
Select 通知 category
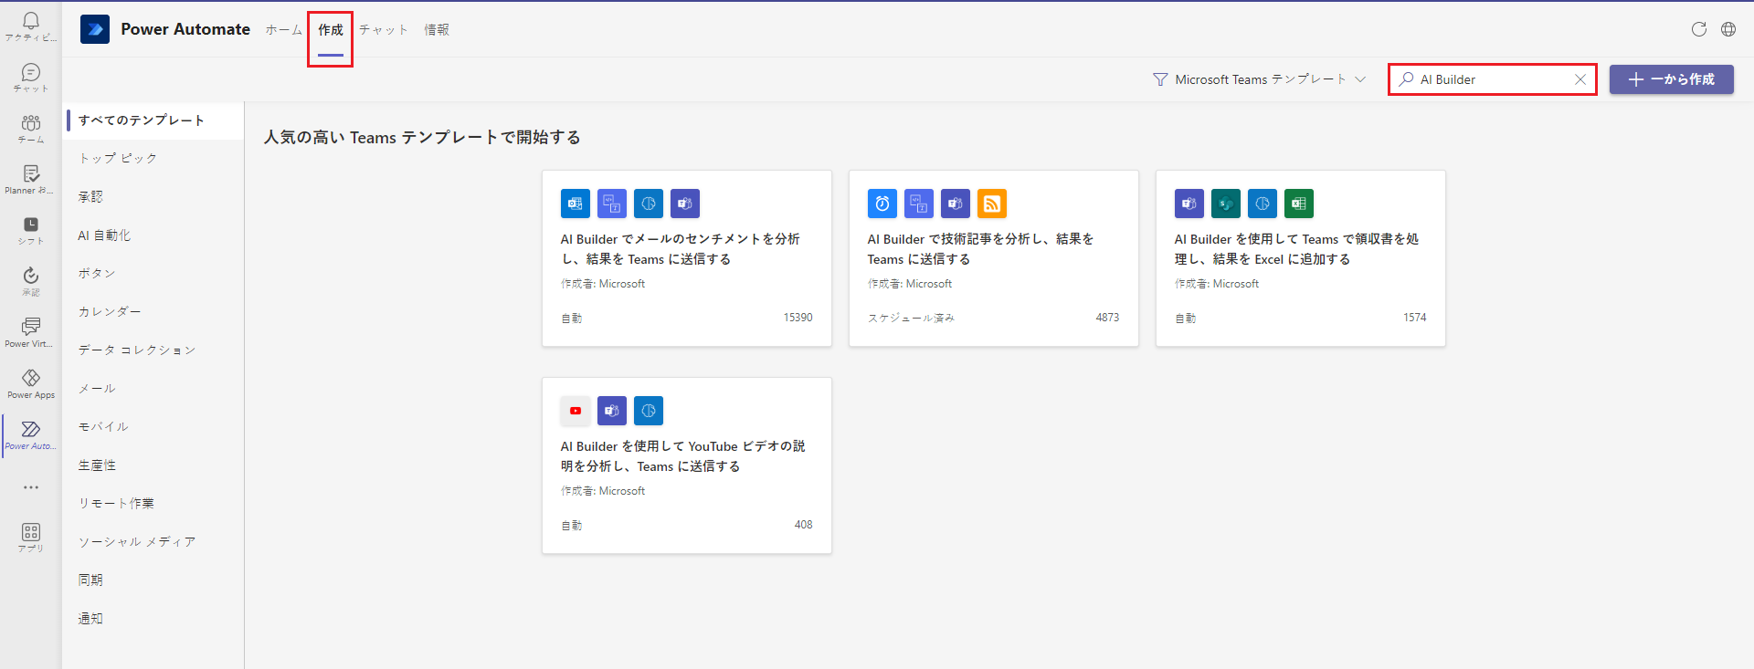click(x=153, y=619)
